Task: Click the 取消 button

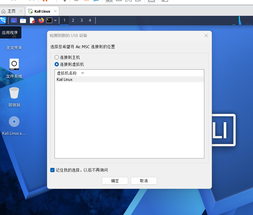Action: (144, 181)
